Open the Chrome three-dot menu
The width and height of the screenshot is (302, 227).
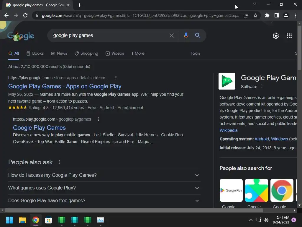pos(296,15)
